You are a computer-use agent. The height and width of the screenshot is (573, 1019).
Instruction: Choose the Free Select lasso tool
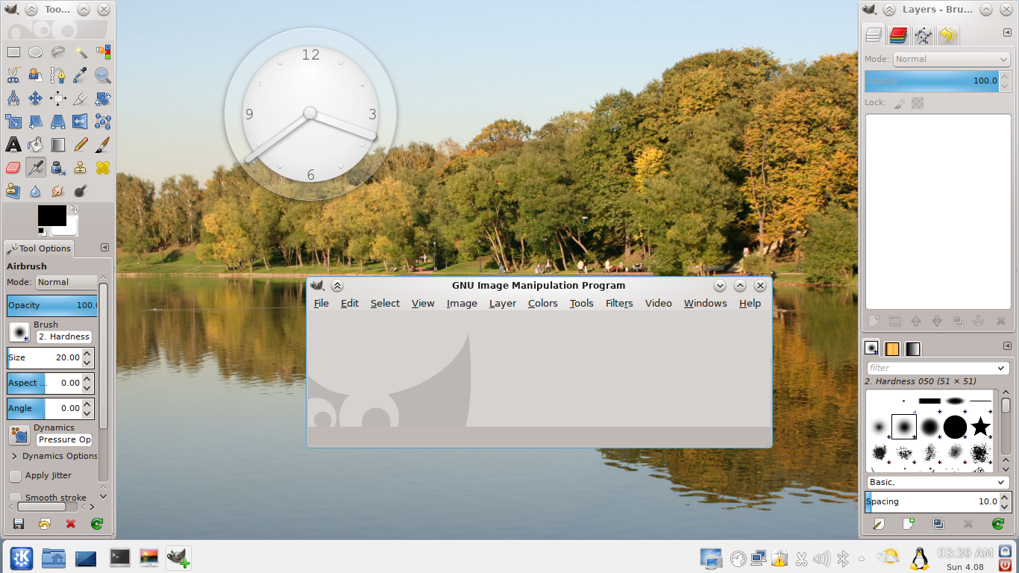(58, 52)
